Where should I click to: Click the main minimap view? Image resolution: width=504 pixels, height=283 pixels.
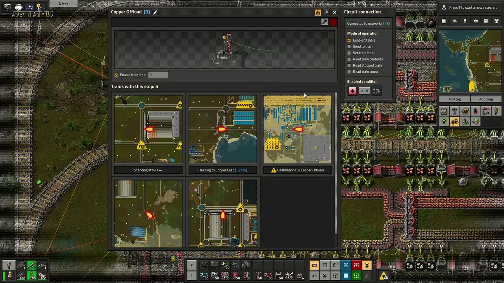[x=470, y=61]
